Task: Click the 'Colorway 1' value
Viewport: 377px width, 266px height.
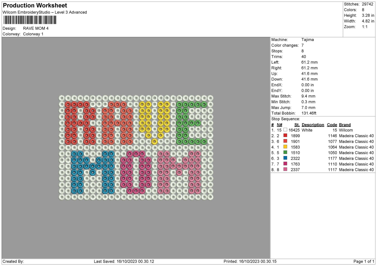Action: (33, 34)
